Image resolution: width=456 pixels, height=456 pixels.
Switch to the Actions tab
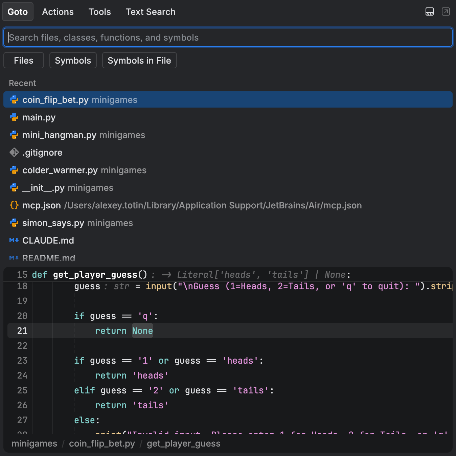[58, 12]
